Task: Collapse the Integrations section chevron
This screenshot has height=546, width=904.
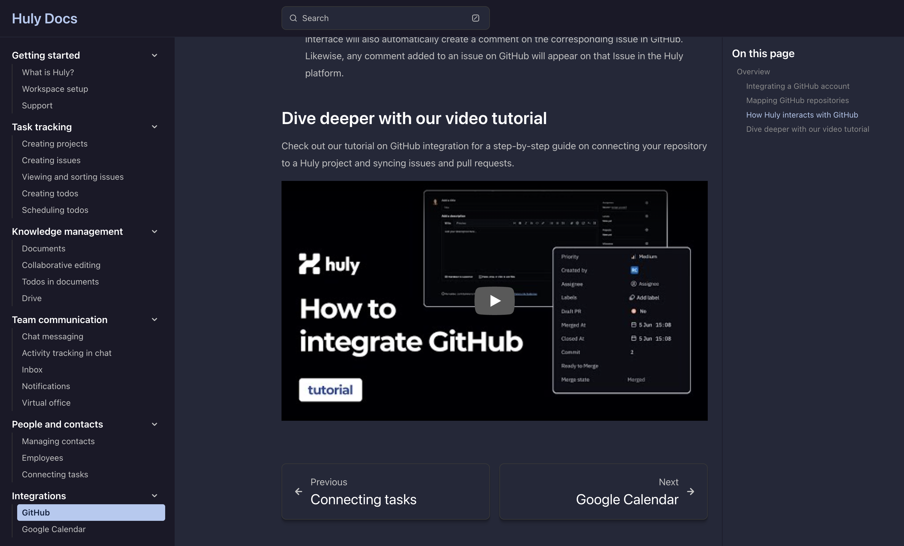Action: point(155,496)
